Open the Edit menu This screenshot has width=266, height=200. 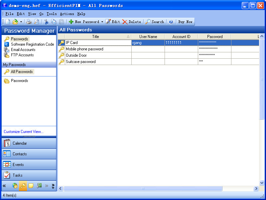pos(21,14)
